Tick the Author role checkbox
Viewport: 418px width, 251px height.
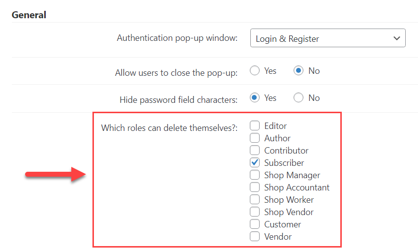pyautogui.click(x=255, y=138)
